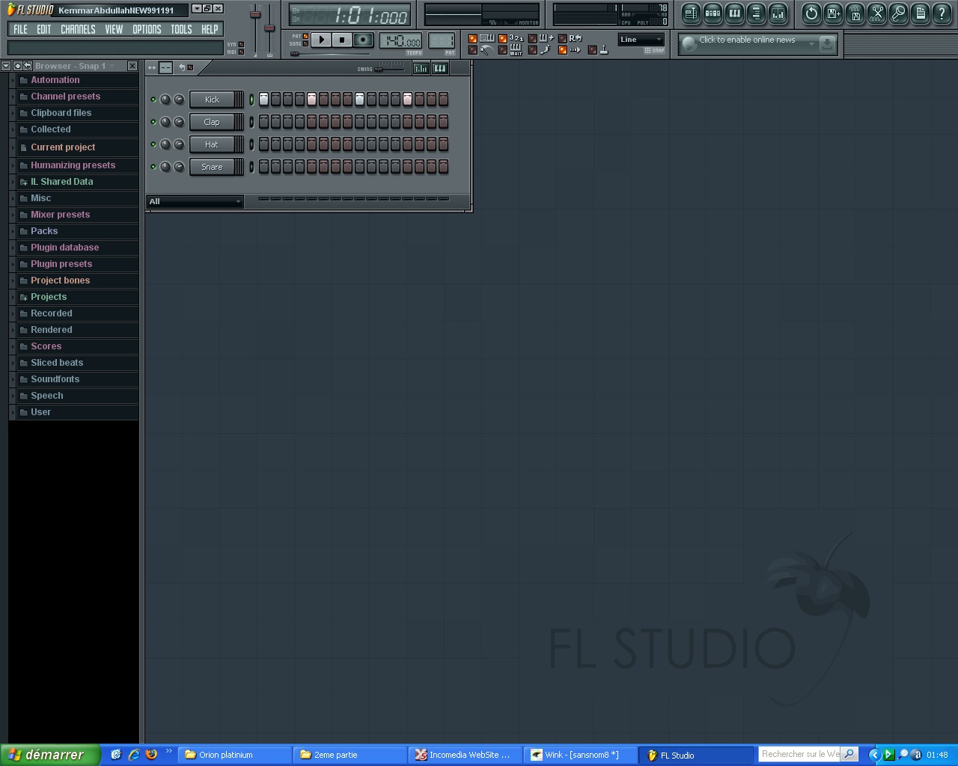Screen dimensions: 958x766
Task: Toggle step editing mode switch
Action: click(x=533, y=50)
